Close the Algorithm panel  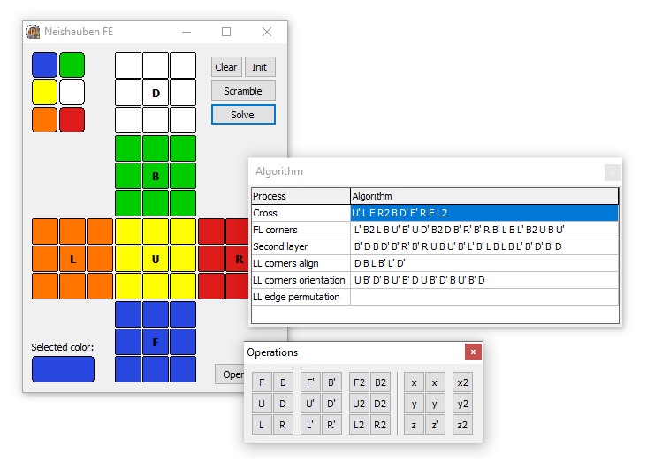[613, 172]
